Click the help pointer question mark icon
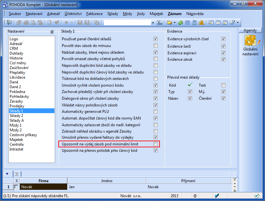The height and width of the screenshot is (201, 265). pyautogui.click(x=233, y=22)
